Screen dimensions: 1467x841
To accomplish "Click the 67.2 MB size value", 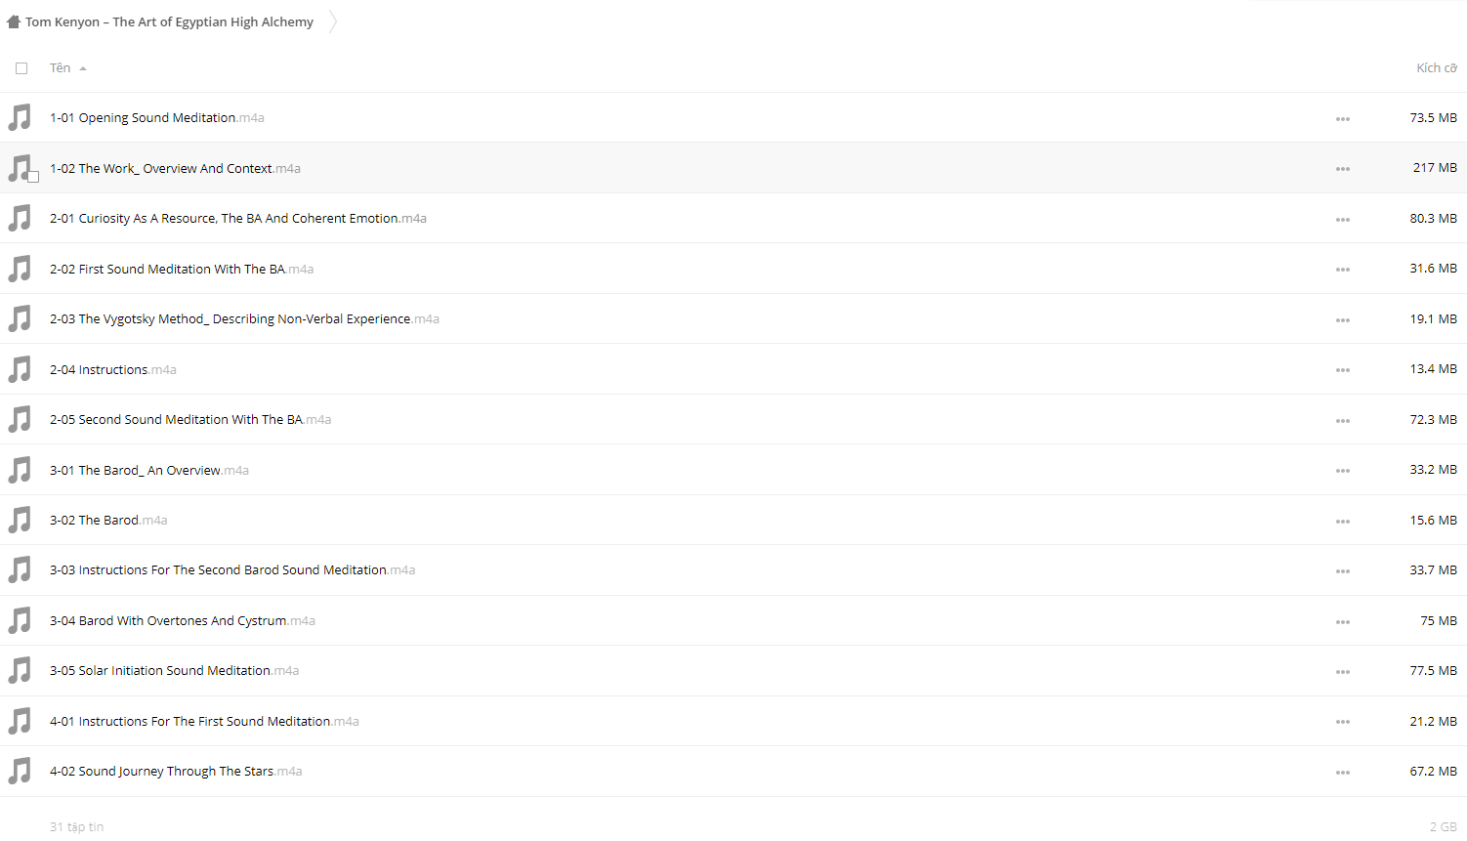I will coord(1433,771).
